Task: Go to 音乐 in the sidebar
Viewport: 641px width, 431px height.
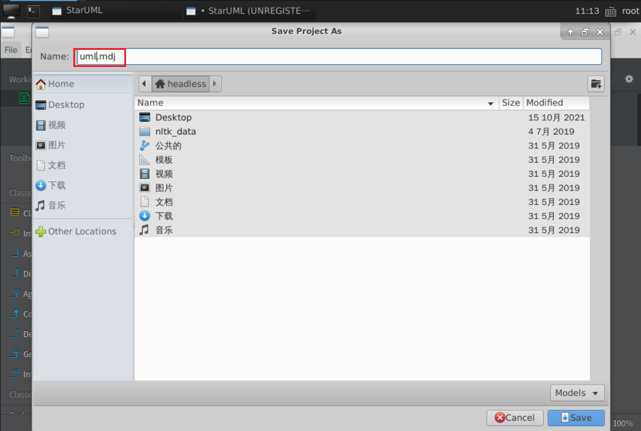Action: point(83,205)
